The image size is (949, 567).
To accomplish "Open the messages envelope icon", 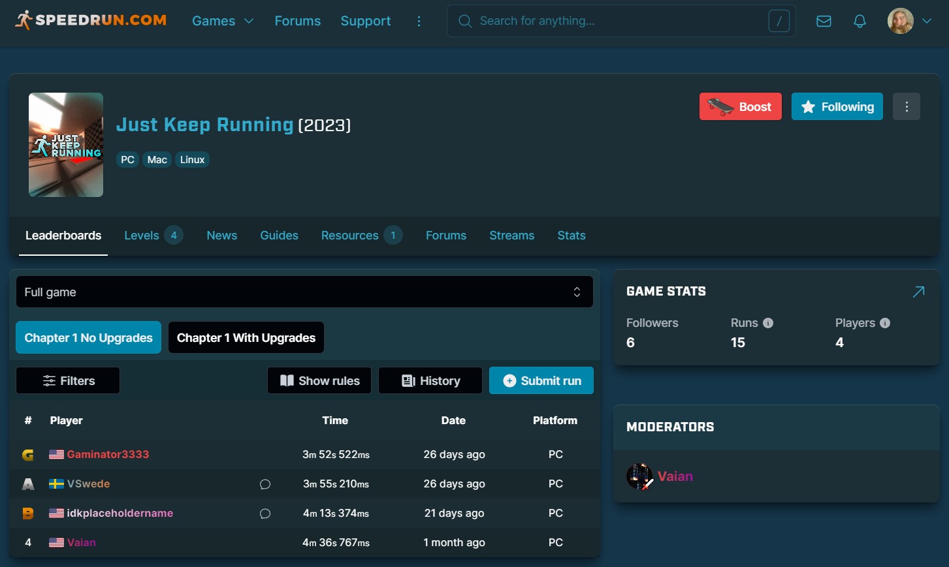I will tap(824, 21).
